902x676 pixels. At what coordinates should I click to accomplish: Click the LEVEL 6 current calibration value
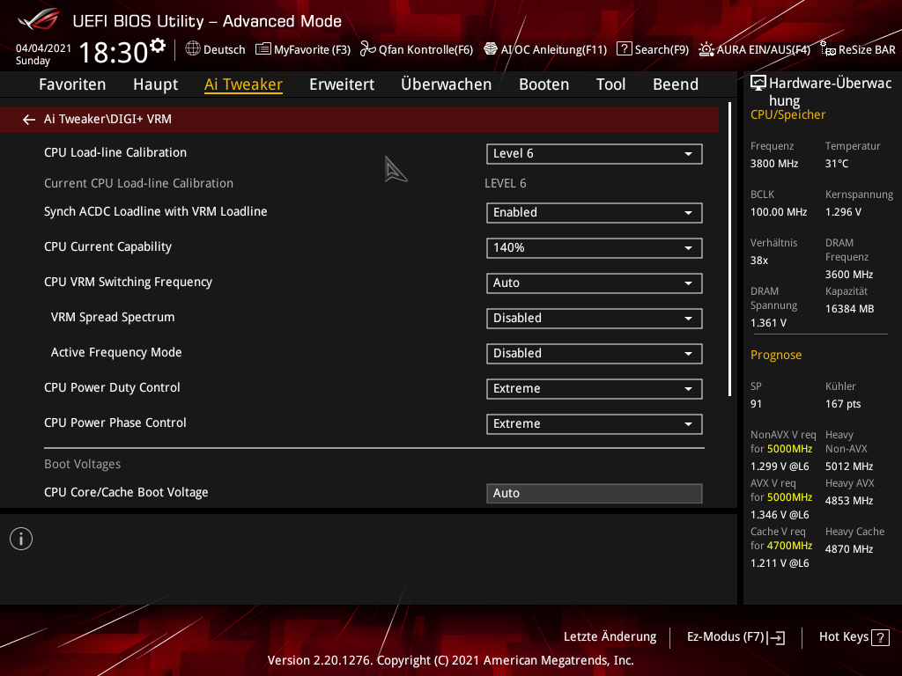(x=506, y=183)
